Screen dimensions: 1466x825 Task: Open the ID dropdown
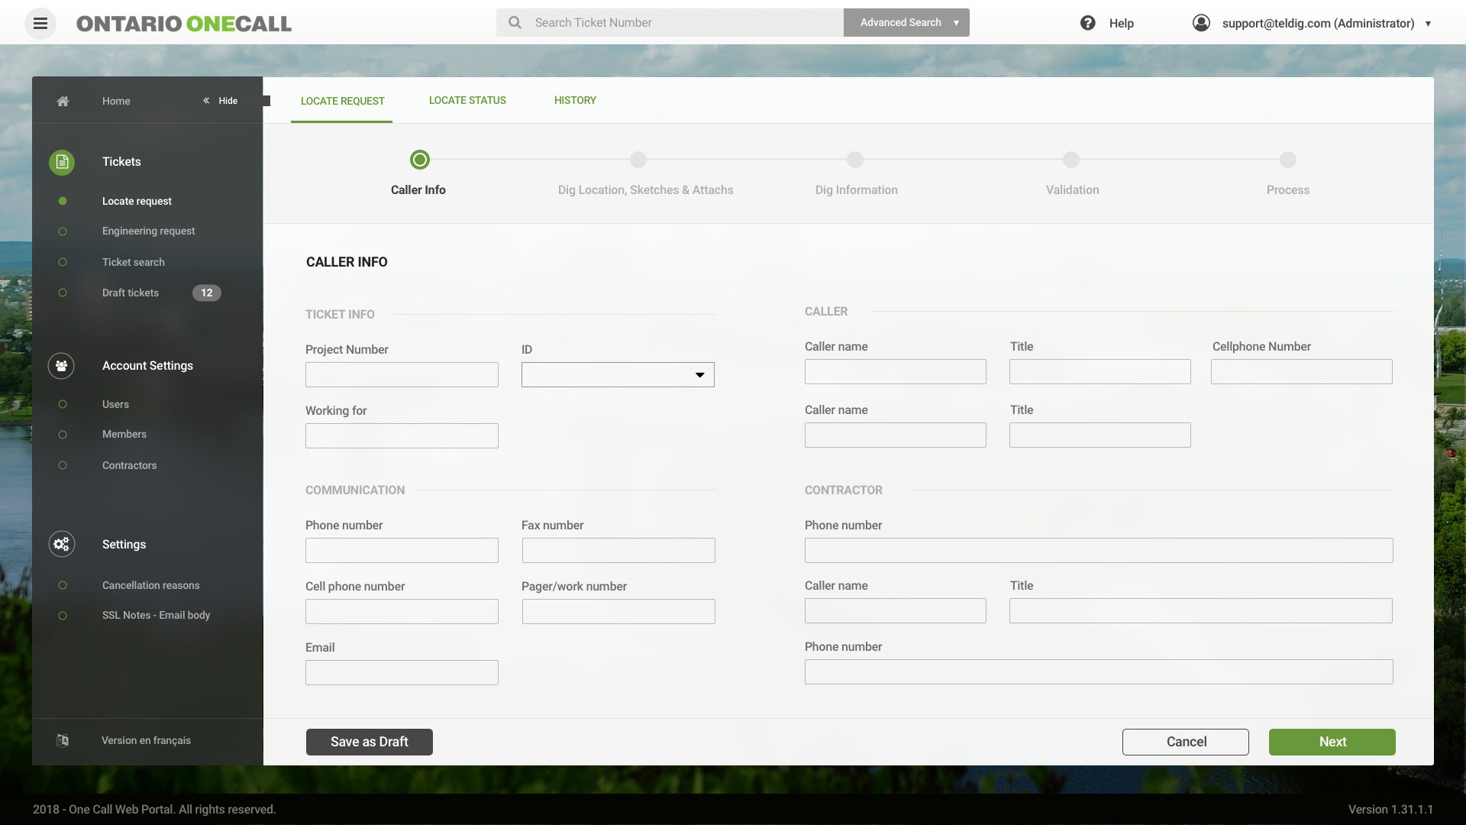tap(618, 374)
